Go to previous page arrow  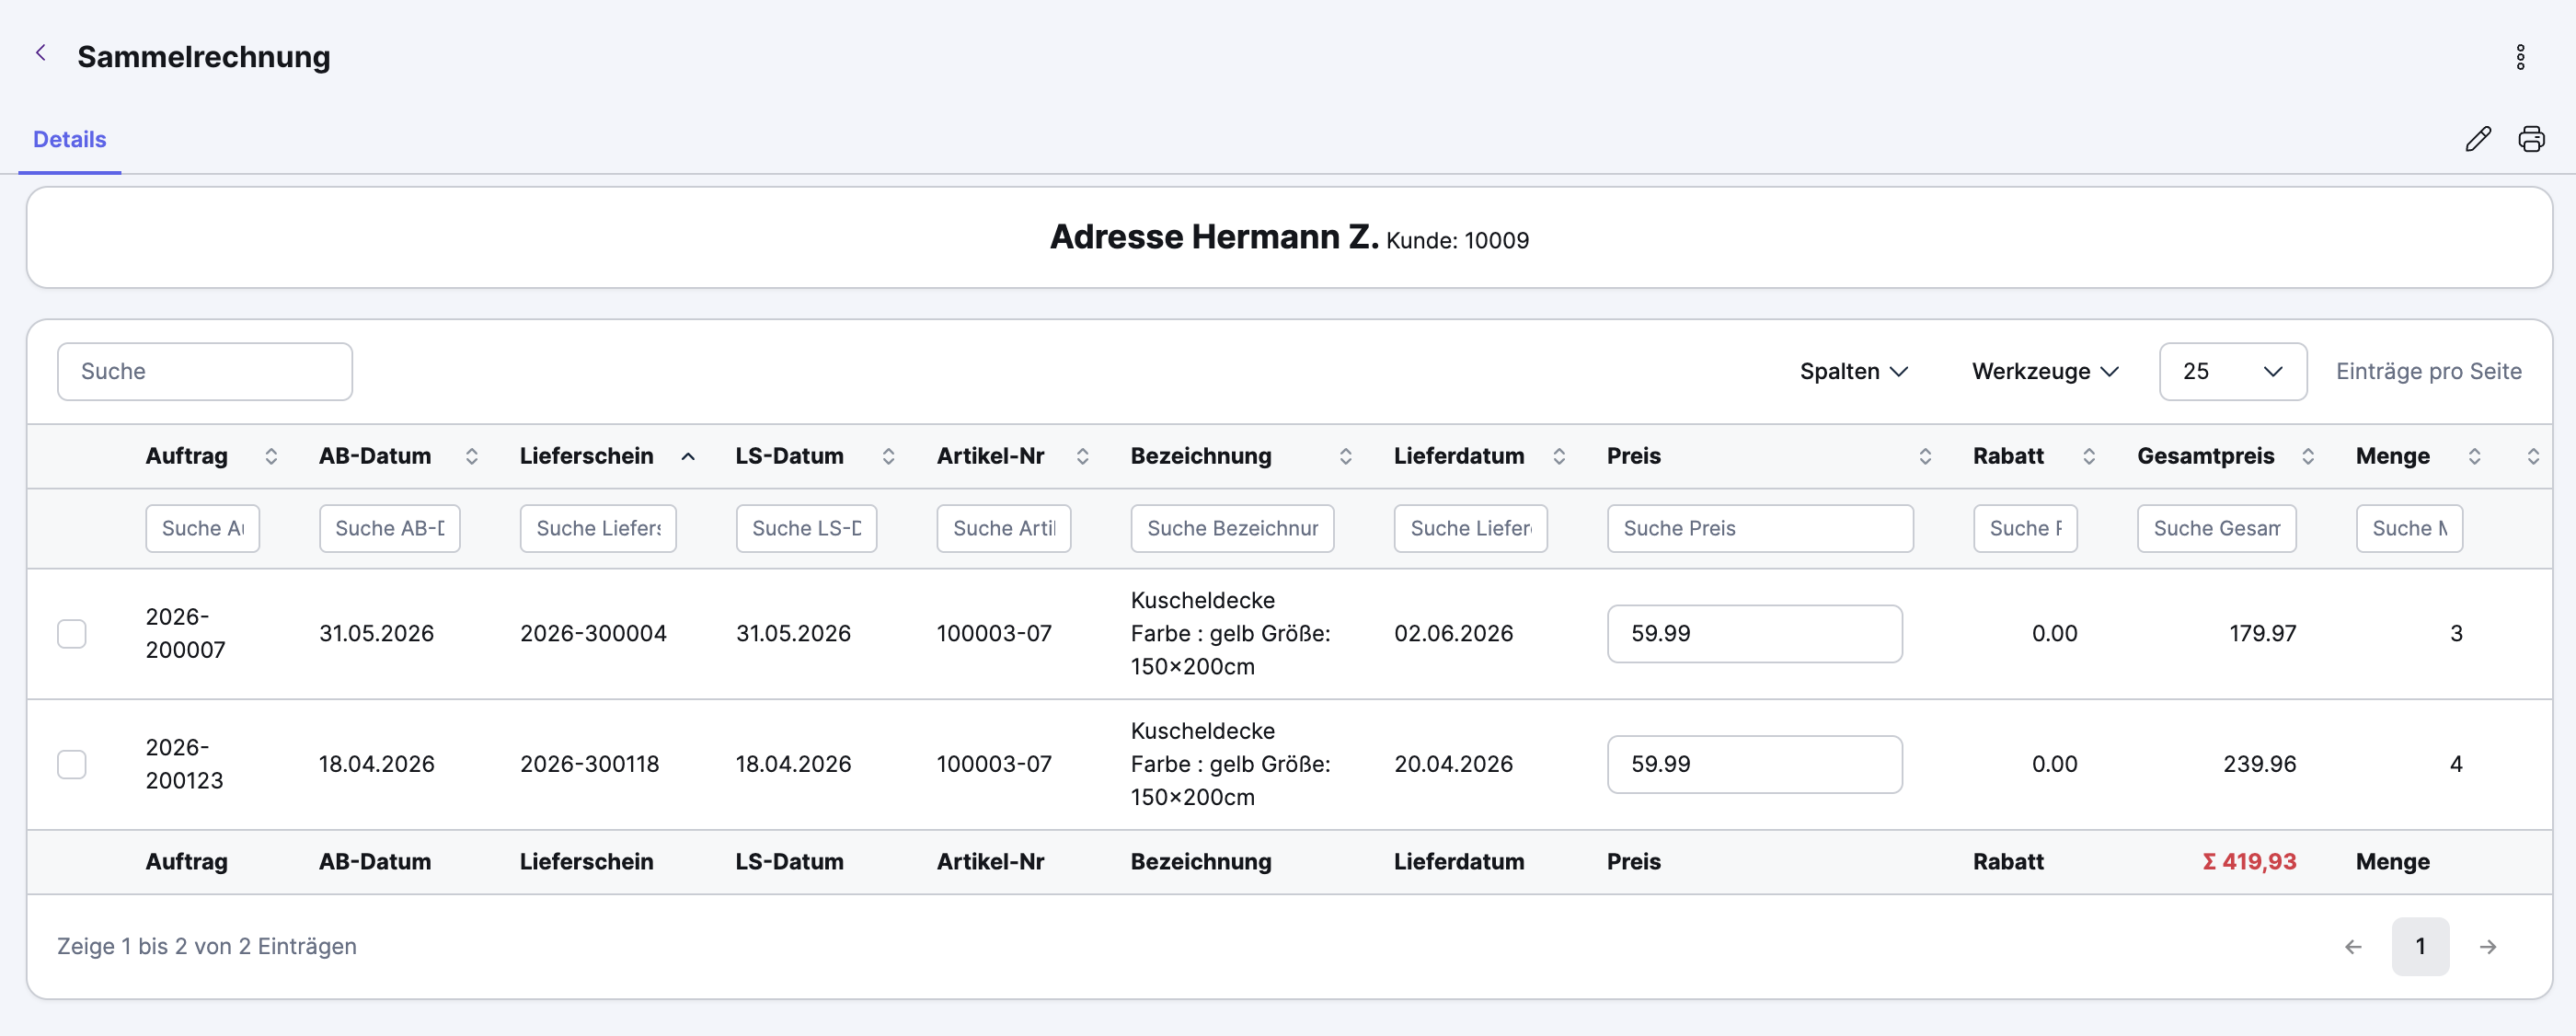(x=2353, y=946)
